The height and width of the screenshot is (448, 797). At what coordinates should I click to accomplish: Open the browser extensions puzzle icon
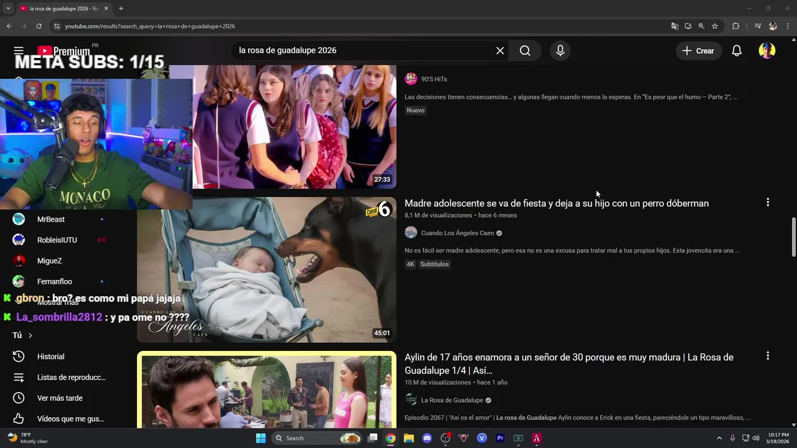point(735,26)
